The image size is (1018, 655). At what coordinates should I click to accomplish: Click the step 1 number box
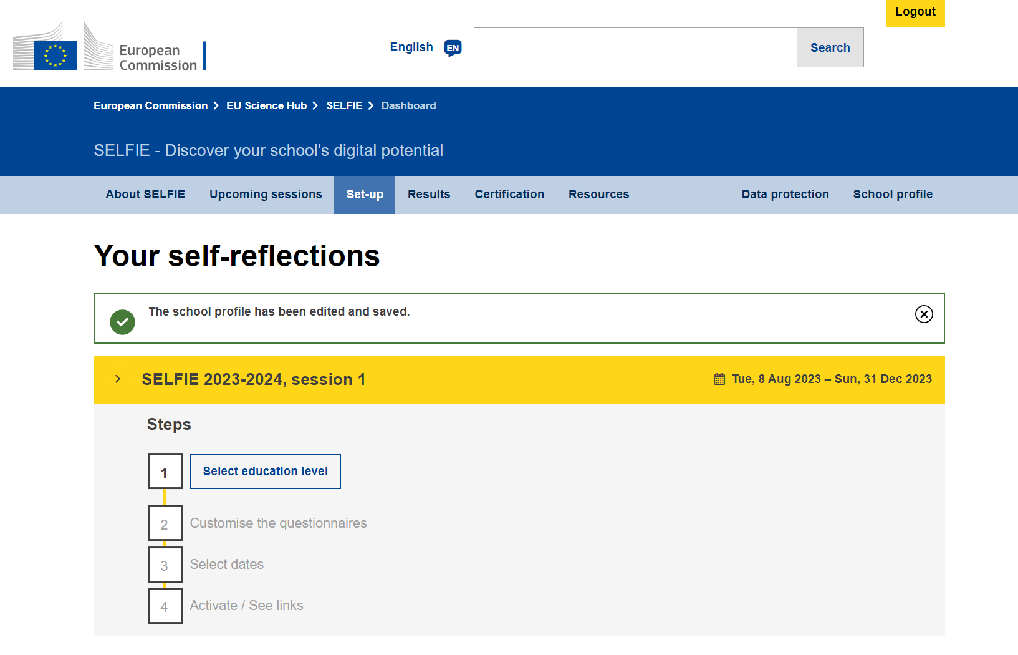[165, 472]
